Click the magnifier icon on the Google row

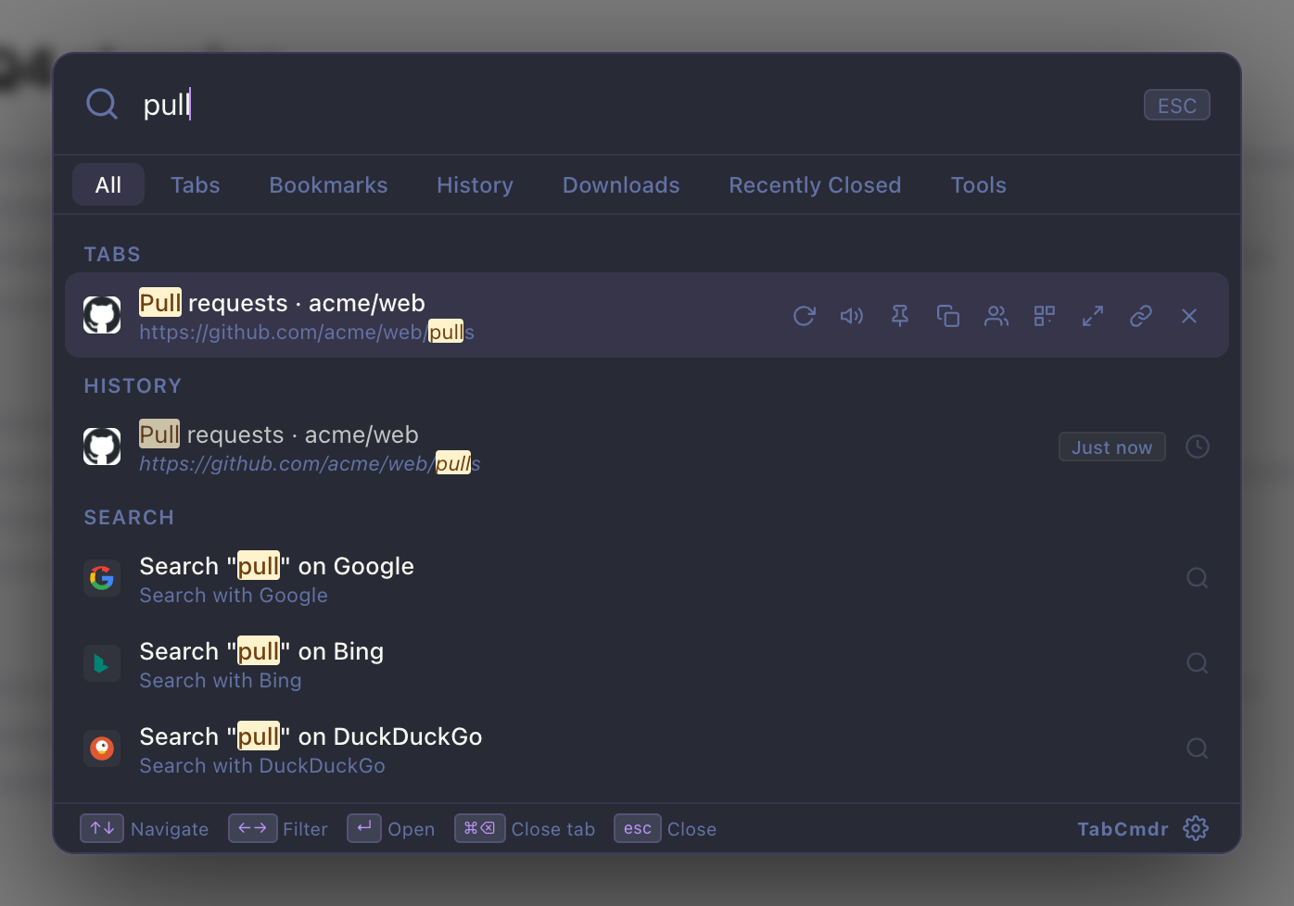tap(1198, 578)
